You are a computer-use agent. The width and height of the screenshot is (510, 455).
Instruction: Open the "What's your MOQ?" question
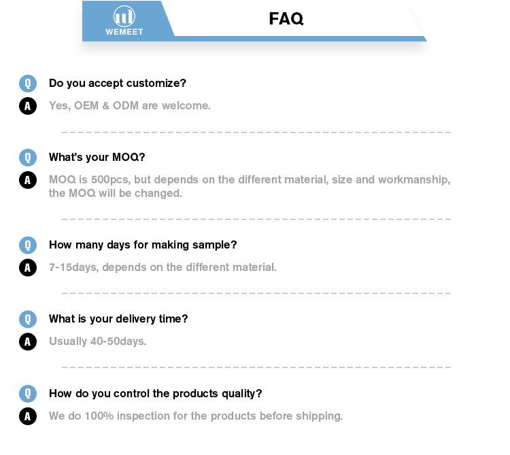pos(97,158)
